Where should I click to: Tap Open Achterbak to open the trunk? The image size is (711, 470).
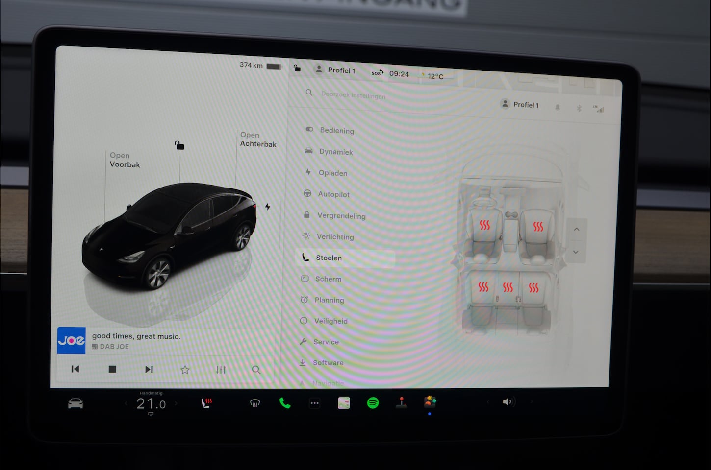point(258,140)
